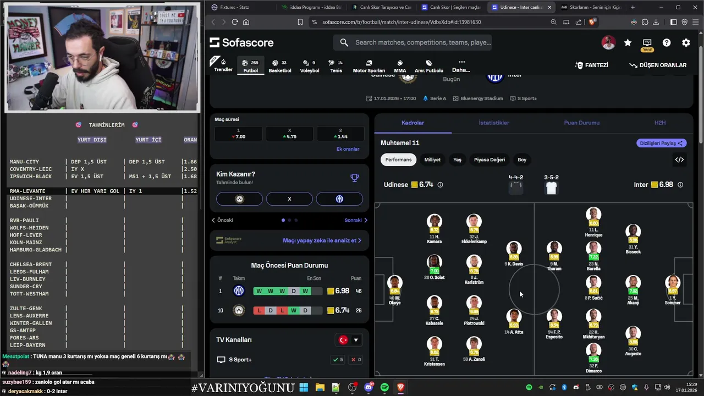Open Sofascore settings gear
This screenshot has height=396, width=704.
pyautogui.click(x=686, y=42)
